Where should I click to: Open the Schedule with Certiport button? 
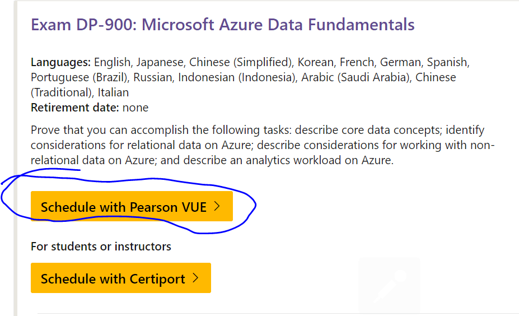tap(121, 278)
